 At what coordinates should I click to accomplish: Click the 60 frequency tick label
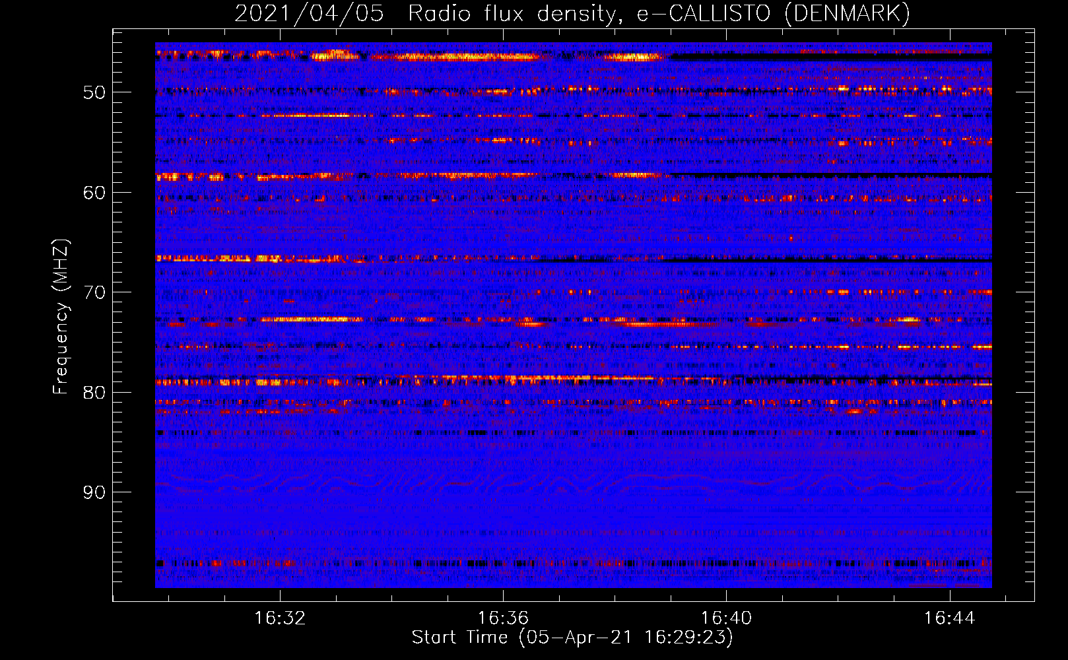[94, 193]
